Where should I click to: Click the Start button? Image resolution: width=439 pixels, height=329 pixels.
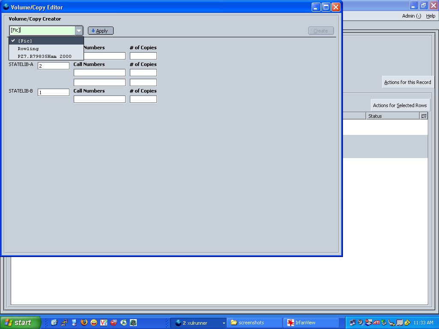20,323
